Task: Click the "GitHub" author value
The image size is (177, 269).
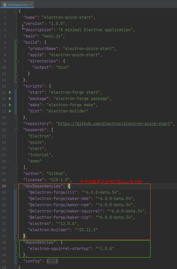Action: 56,174
